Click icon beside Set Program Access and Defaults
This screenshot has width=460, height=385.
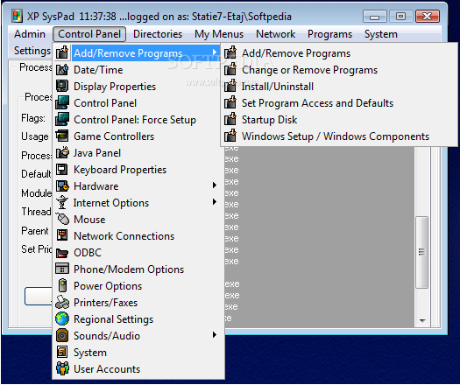[230, 103]
